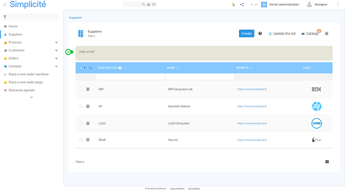
Task: Click the LLED logo thumbnail
Action: [x=316, y=123]
